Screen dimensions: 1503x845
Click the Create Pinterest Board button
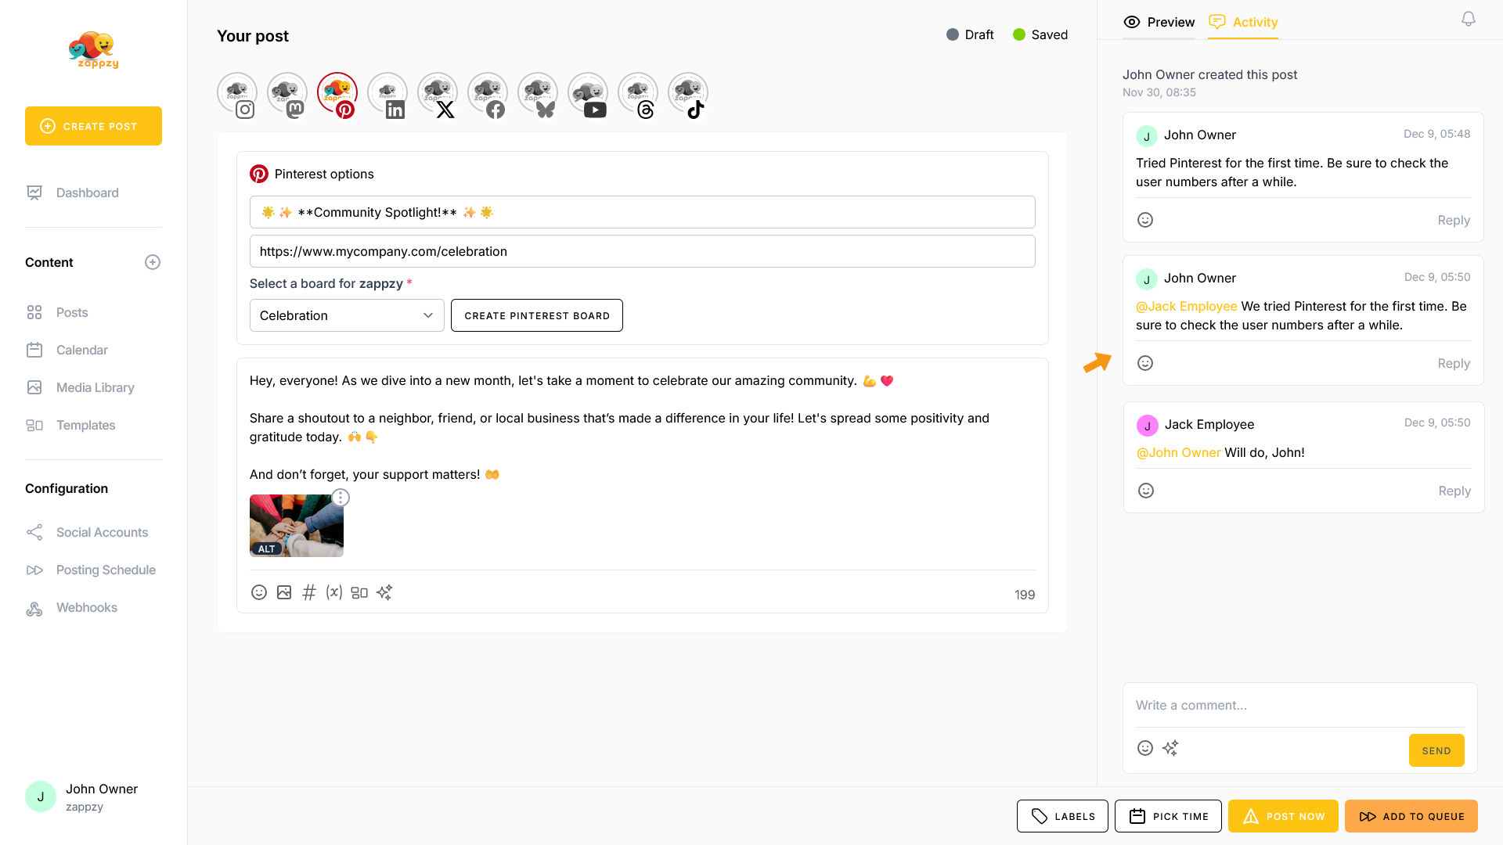[x=537, y=315]
